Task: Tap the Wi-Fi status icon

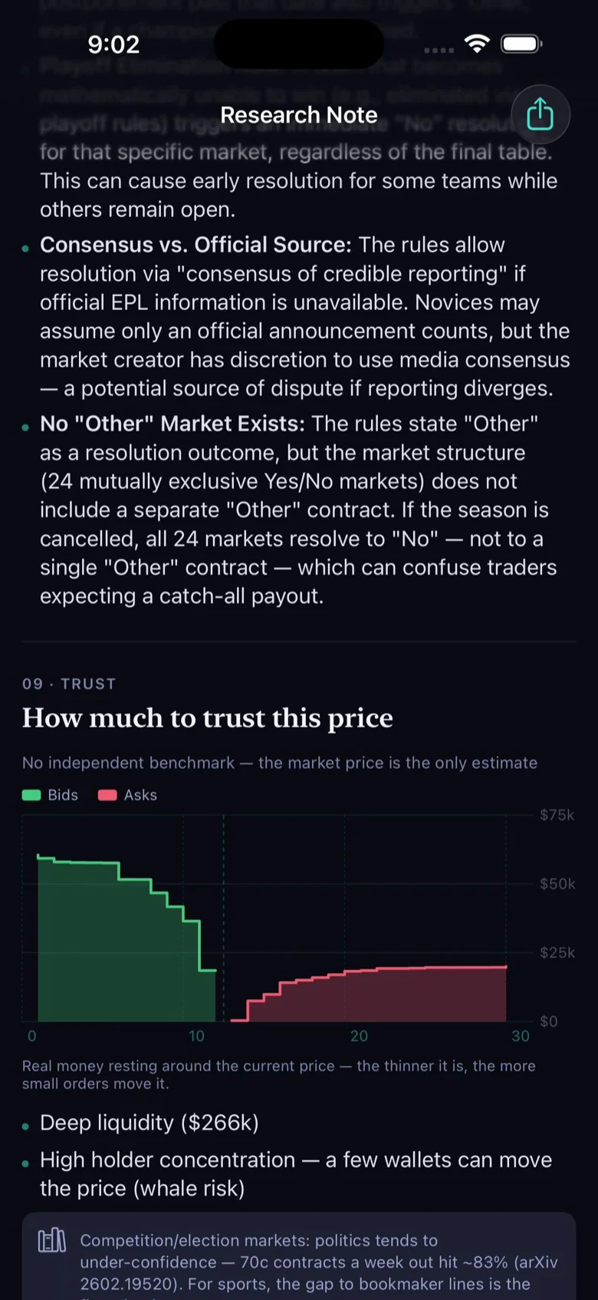Action: [477, 44]
